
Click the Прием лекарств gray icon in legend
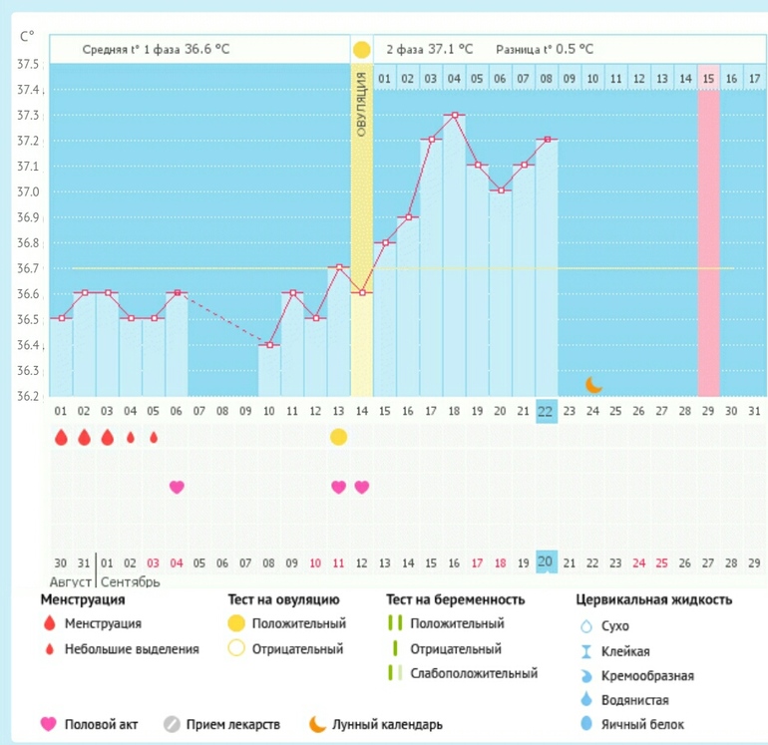click(x=172, y=724)
